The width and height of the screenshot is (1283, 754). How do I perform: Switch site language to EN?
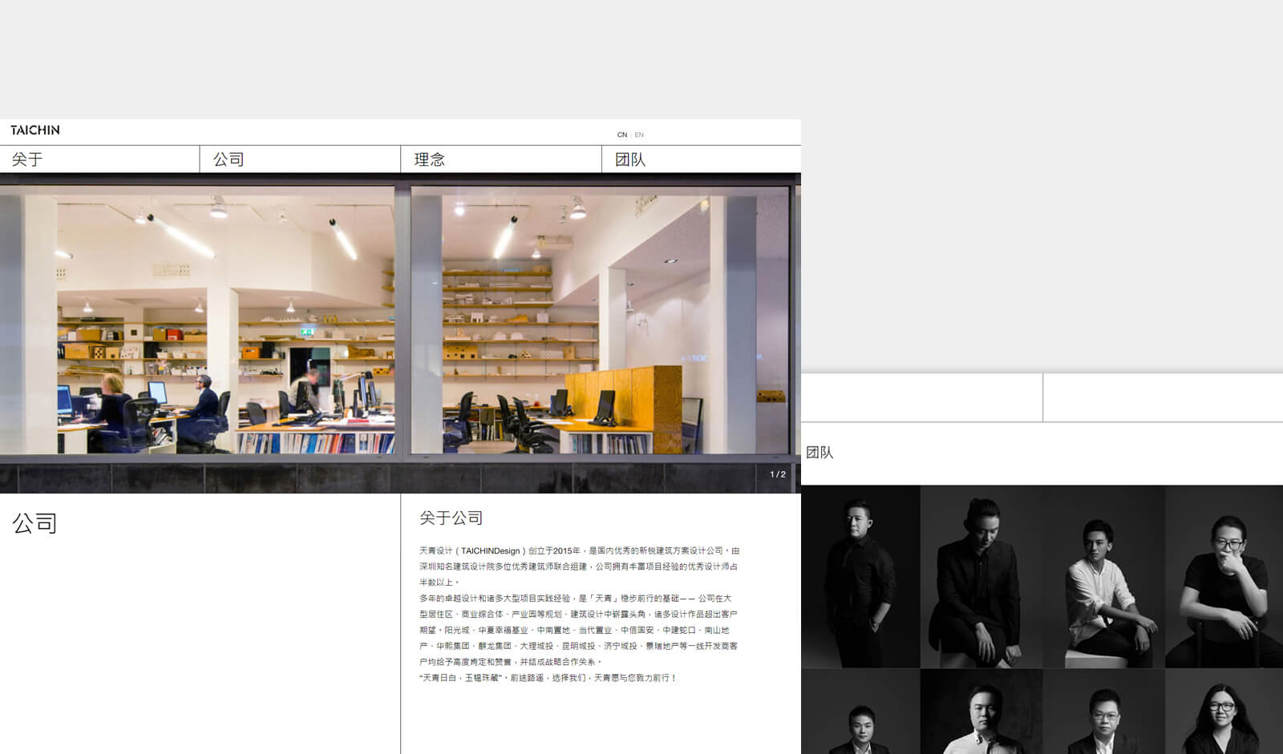639,135
